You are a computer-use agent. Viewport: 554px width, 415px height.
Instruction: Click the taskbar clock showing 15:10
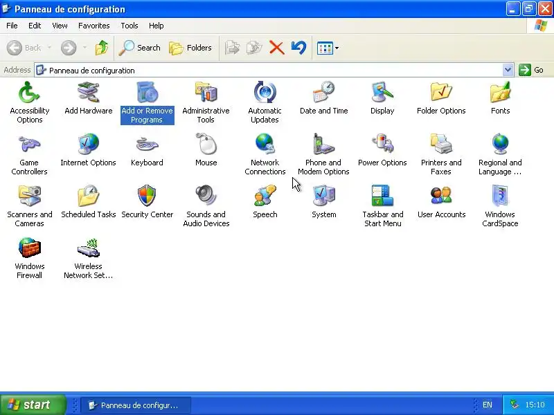coord(535,405)
